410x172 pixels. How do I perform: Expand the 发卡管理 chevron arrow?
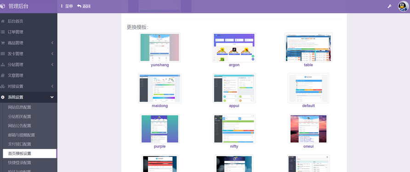[52, 54]
